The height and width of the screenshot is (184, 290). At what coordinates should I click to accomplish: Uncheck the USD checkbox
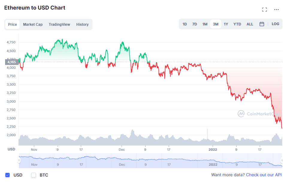click(x=8, y=175)
